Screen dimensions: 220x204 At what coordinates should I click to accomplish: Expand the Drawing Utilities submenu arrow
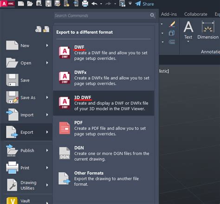(47, 185)
